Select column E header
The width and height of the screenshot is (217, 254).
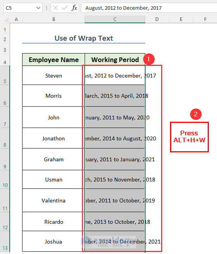tap(181, 19)
